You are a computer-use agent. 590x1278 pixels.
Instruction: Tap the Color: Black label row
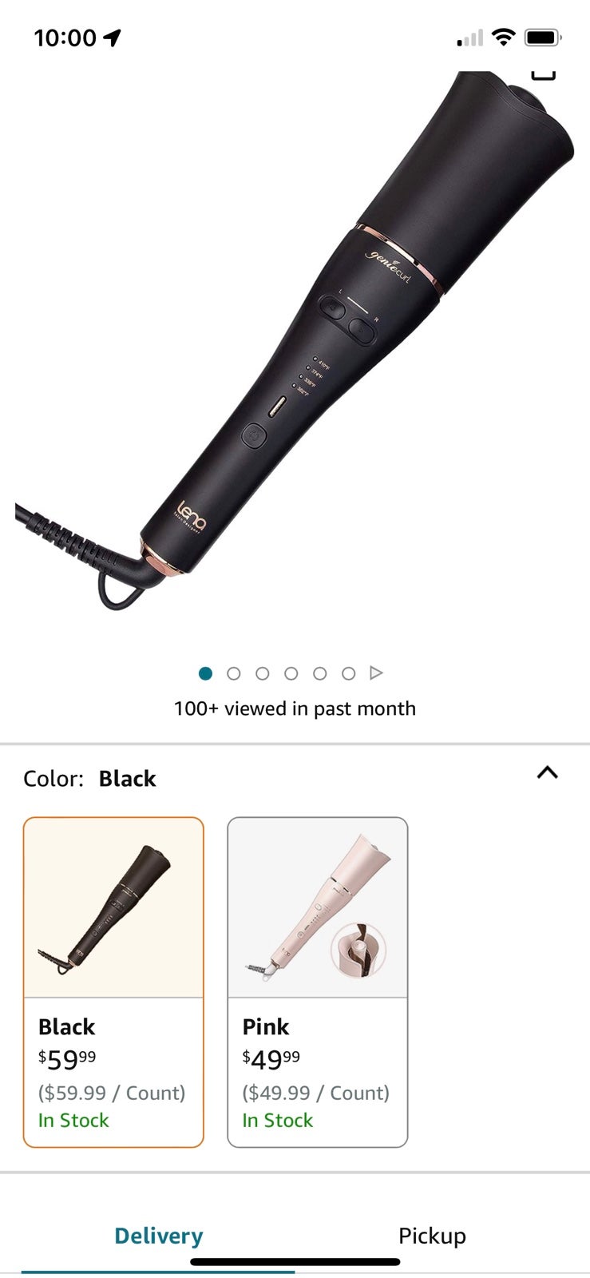(295, 778)
